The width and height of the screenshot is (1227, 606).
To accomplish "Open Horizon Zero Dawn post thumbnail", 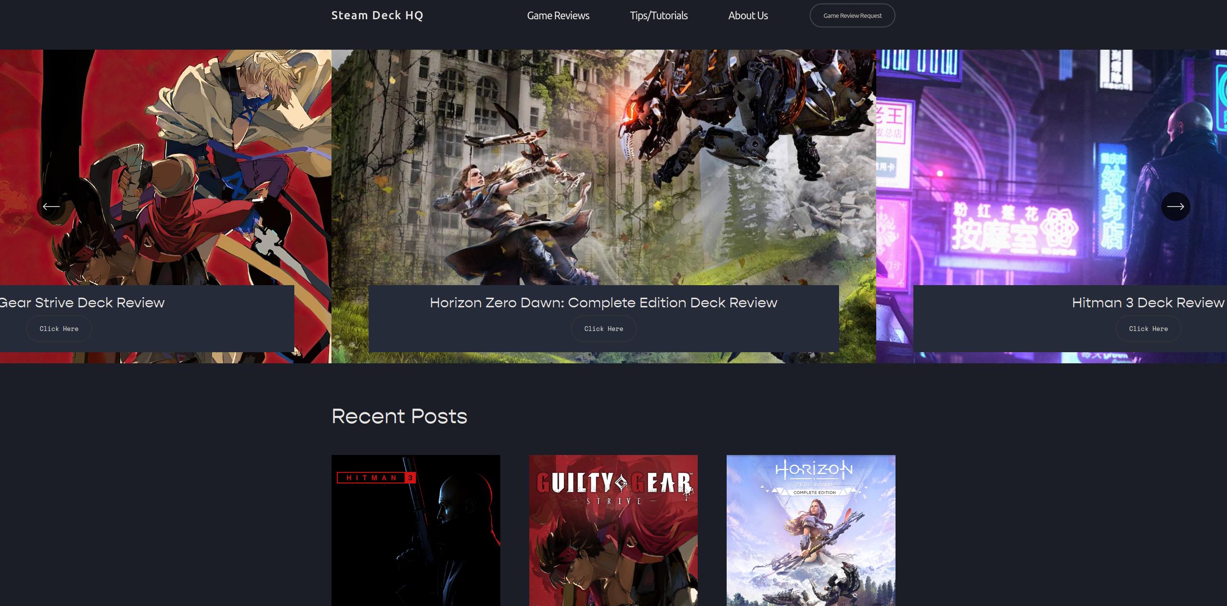I will [811, 530].
